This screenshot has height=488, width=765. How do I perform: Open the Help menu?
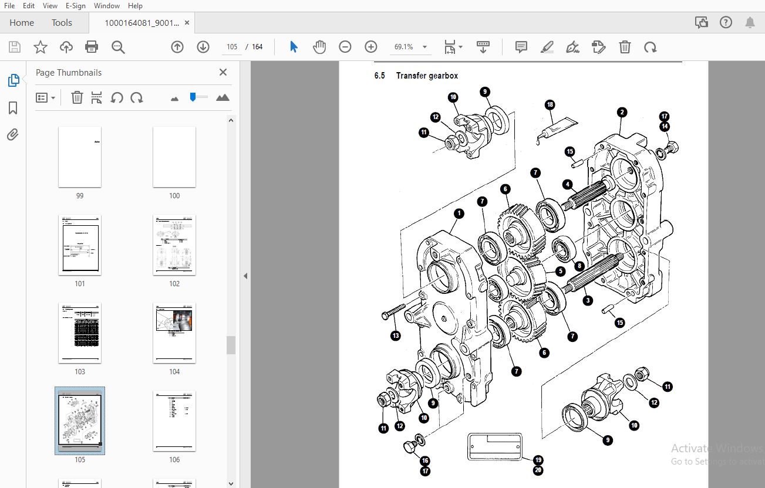[x=135, y=6]
